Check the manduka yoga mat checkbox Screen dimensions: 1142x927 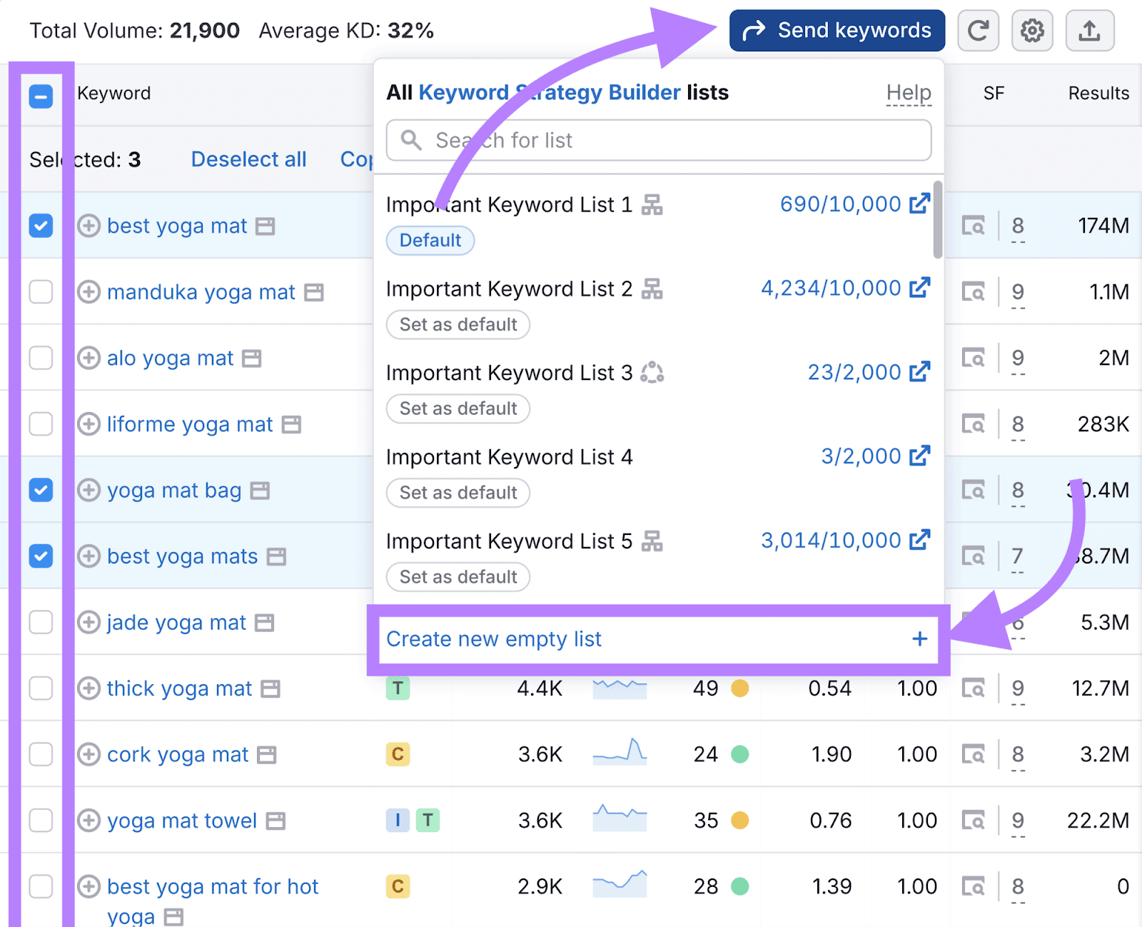tap(41, 292)
